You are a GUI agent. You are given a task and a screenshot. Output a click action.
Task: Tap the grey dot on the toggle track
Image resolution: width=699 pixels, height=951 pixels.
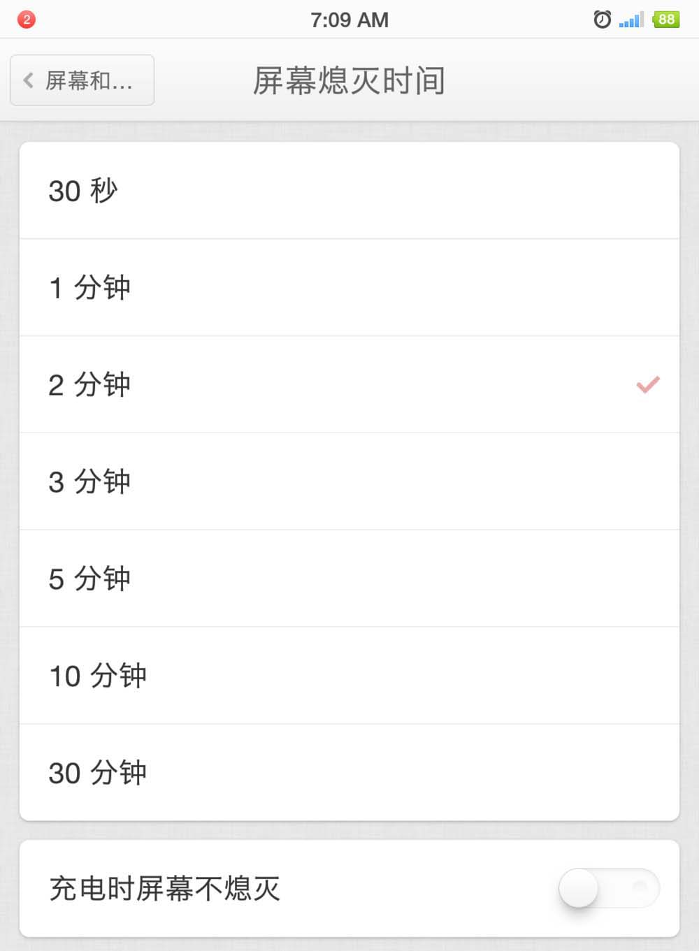click(x=639, y=886)
